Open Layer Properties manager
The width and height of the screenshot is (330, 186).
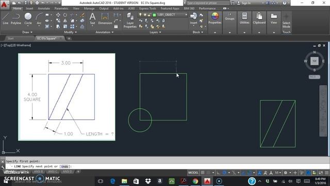tap(130, 20)
